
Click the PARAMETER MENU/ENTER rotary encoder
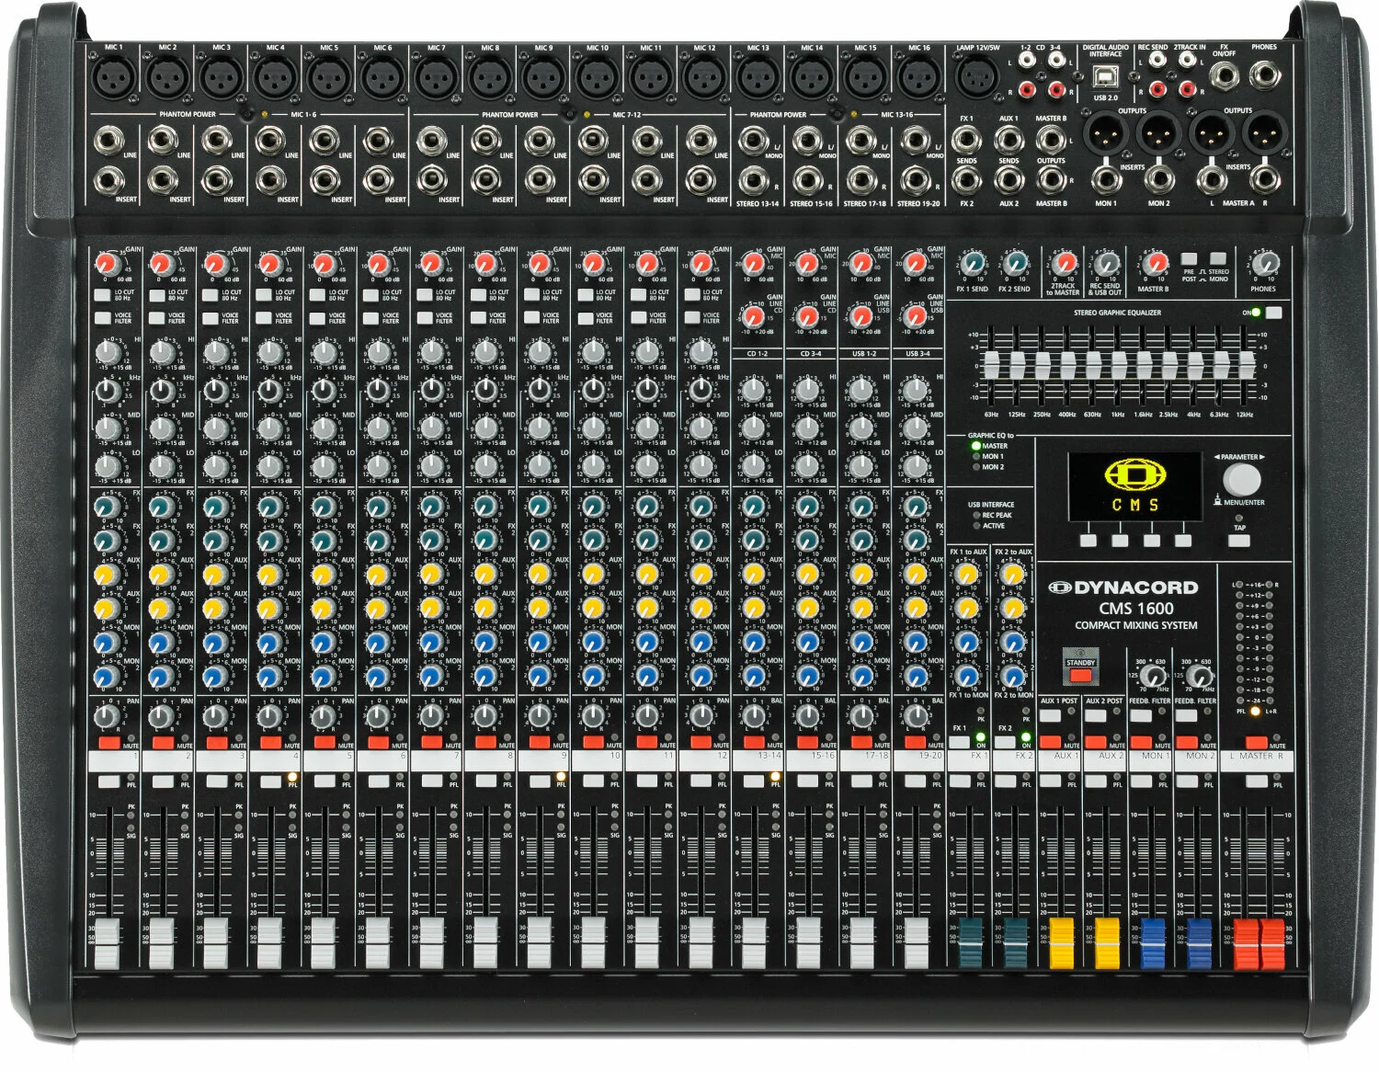click(x=1241, y=480)
